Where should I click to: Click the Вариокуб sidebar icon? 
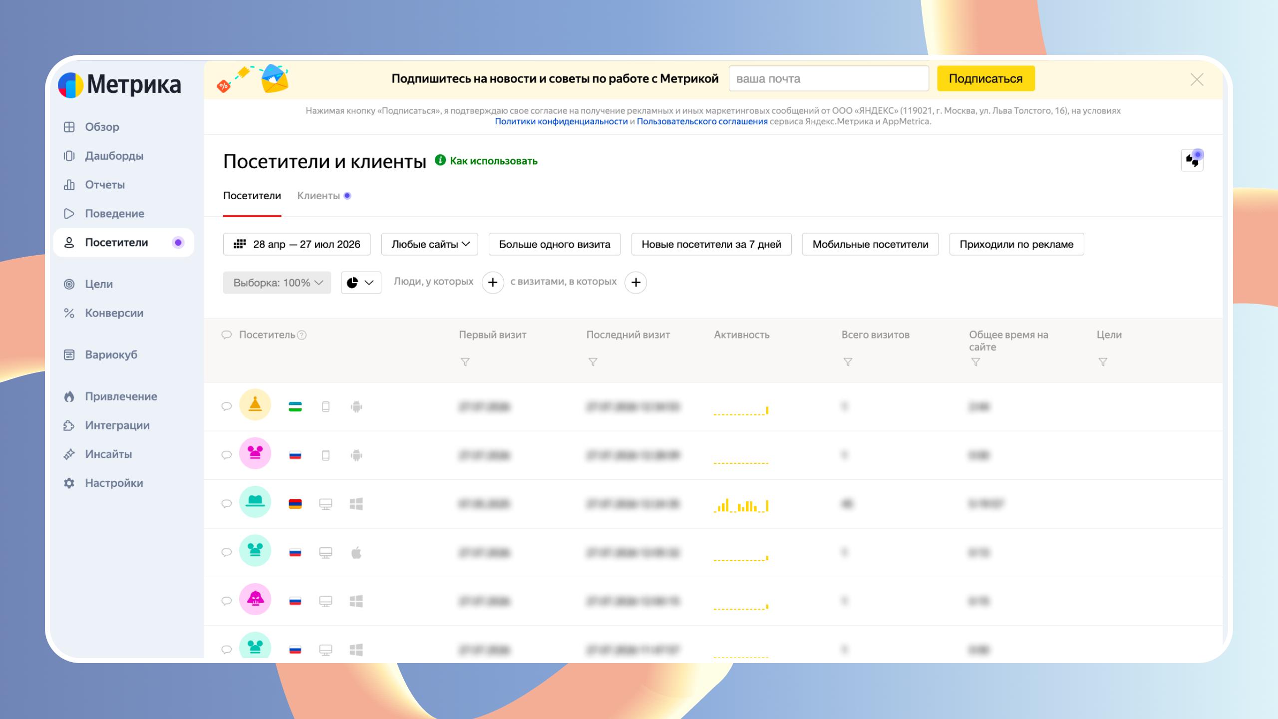(69, 355)
